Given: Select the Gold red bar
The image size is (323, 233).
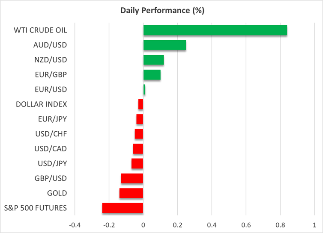Looking at the screenshot, I should click(x=131, y=193).
